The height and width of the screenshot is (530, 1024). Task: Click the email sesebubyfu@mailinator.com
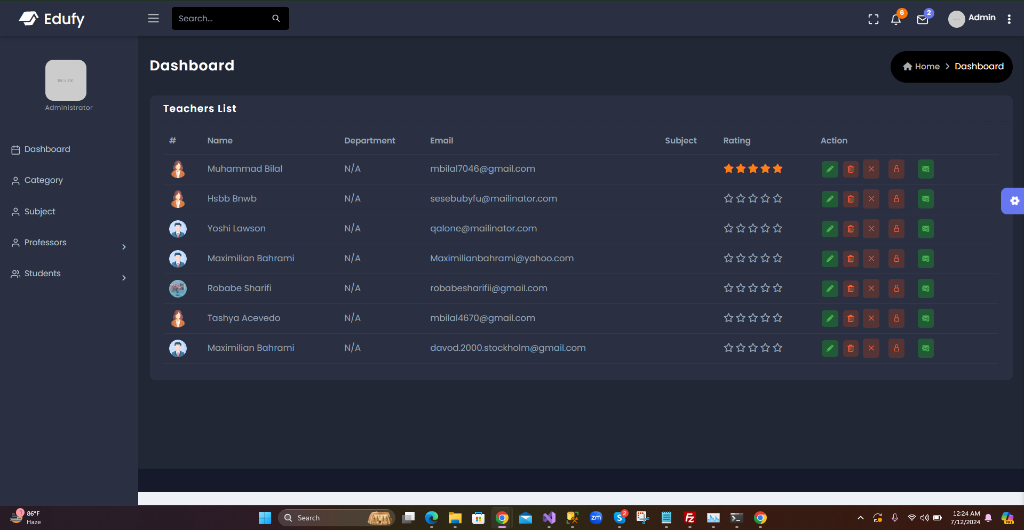coord(494,198)
